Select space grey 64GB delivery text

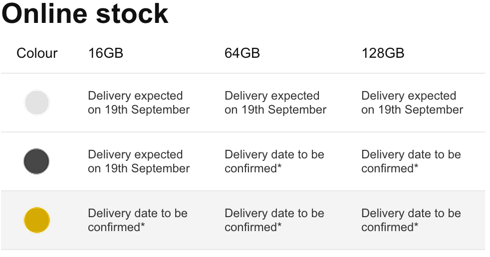(274, 161)
